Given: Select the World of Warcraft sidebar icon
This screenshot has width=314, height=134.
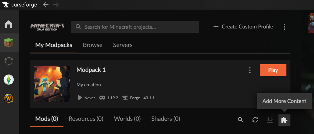Looking at the screenshot, I should (9, 98).
